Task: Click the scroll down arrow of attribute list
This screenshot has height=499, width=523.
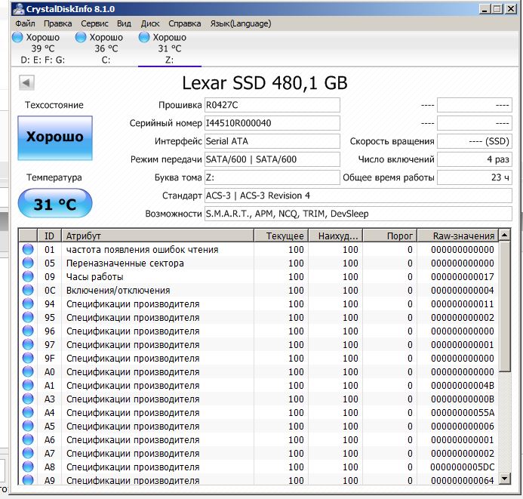Action: click(x=505, y=479)
